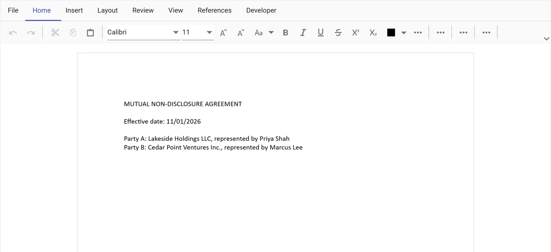The width and height of the screenshot is (551, 252).
Task: Select the Home tab
Action: 42,10
